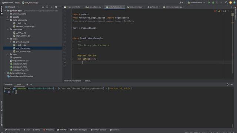Open the Version Control tool window
The width and height of the screenshot is (237, 133).
[x=13, y=130]
